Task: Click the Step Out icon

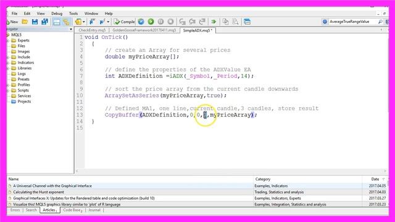Action: pyautogui.click(x=202, y=22)
